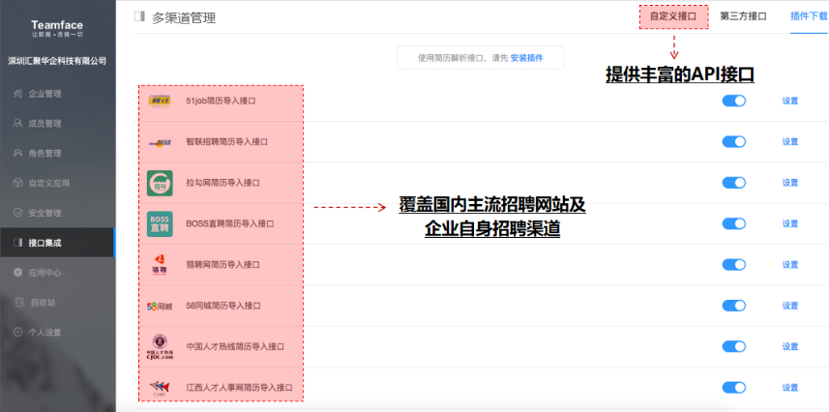Switch to the 第三方接口 tab
This screenshot has width=829, height=412.
click(x=743, y=16)
